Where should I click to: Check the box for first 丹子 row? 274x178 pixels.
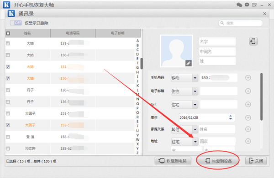(x=8, y=90)
